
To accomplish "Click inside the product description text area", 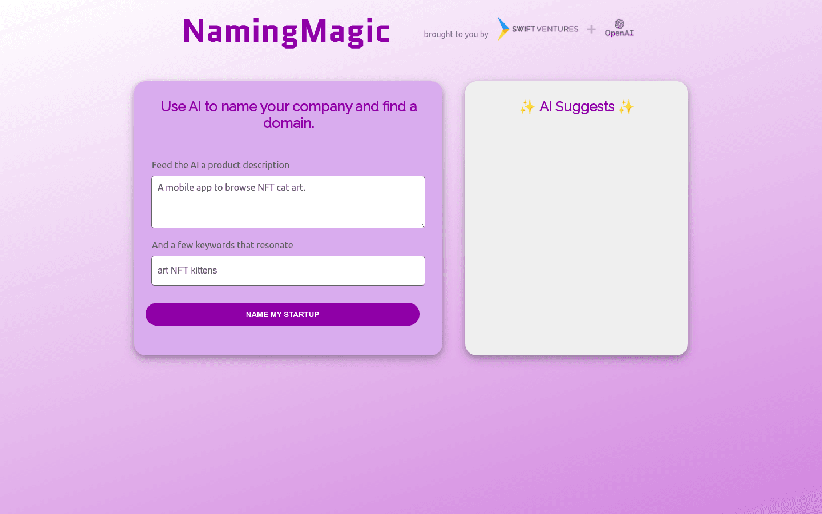I will [288, 202].
